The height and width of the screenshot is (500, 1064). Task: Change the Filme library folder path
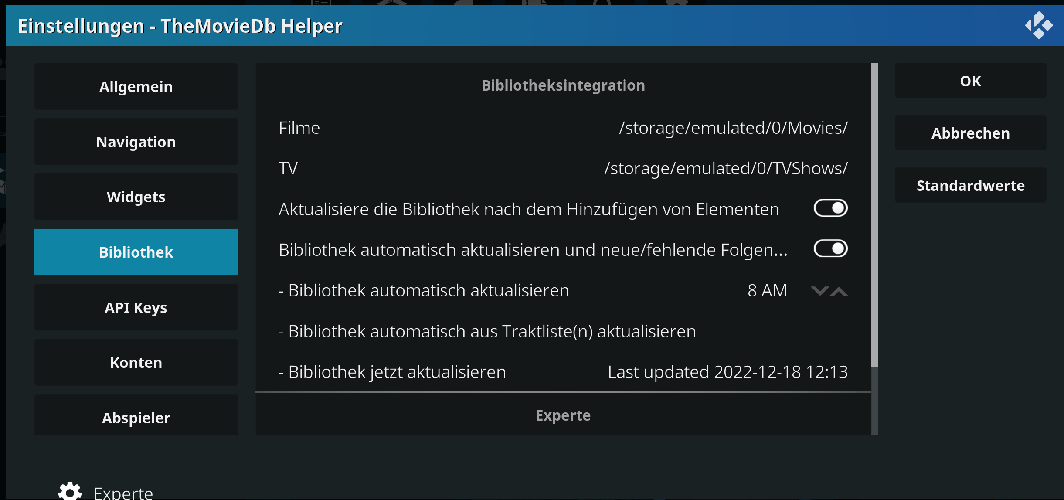pyautogui.click(x=563, y=128)
